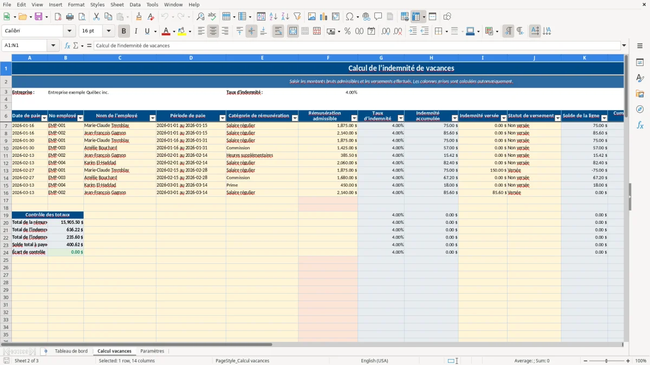Viewport: 650px width, 365px height.
Task: Open the font size dropdown
Action: coord(109,31)
